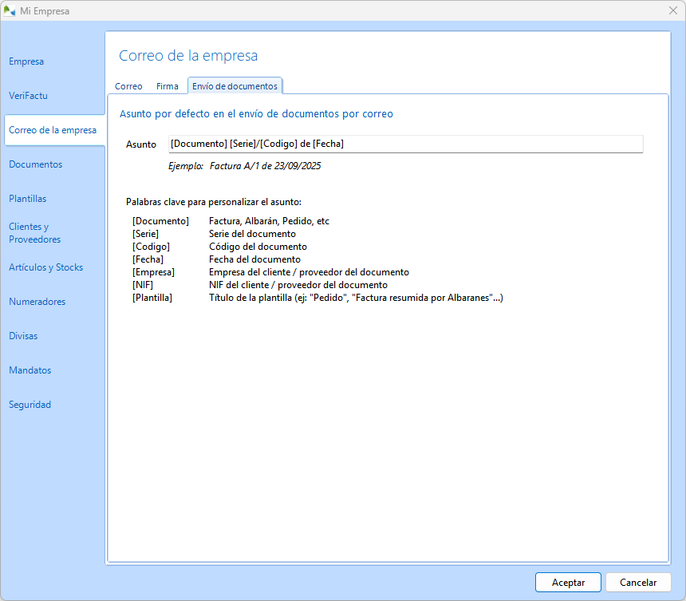Click the Mi Empresa app icon
The height and width of the screenshot is (601, 686).
[x=10, y=10]
